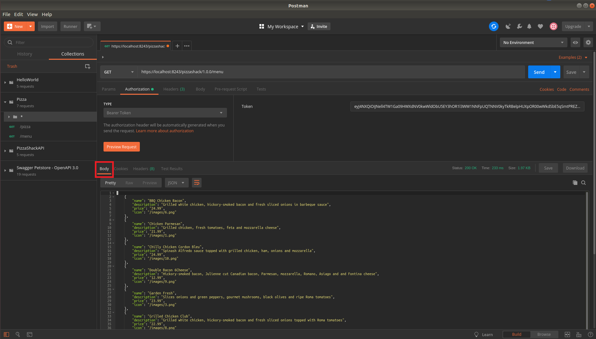Open the Bearer Token type dropdown
Viewport: 596px width, 339px height.
point(165,113)
